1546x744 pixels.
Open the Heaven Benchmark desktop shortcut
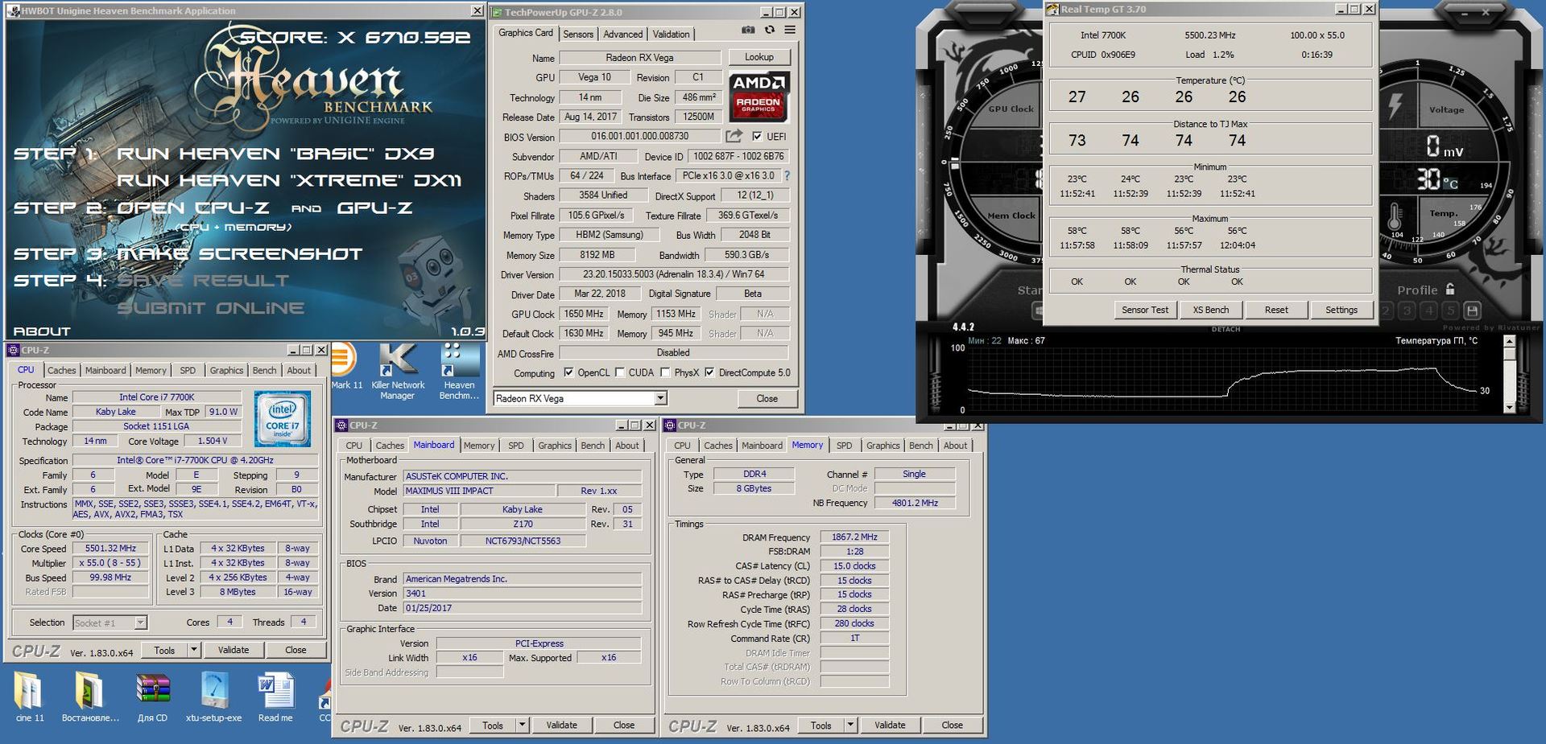pos(459,372)
